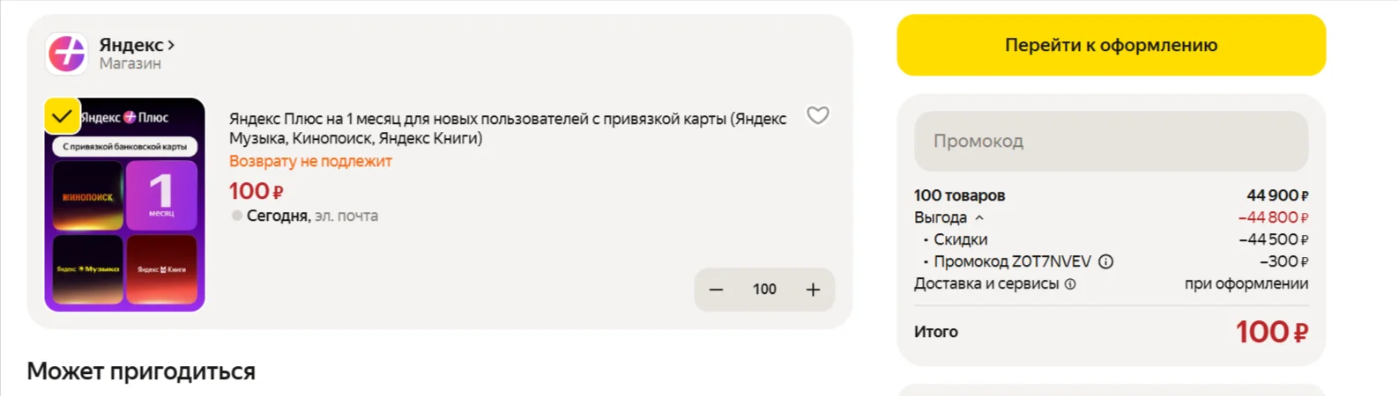Focus the Промокод input field
This screenshot has height=396, width=1399.
point(1111,141)
